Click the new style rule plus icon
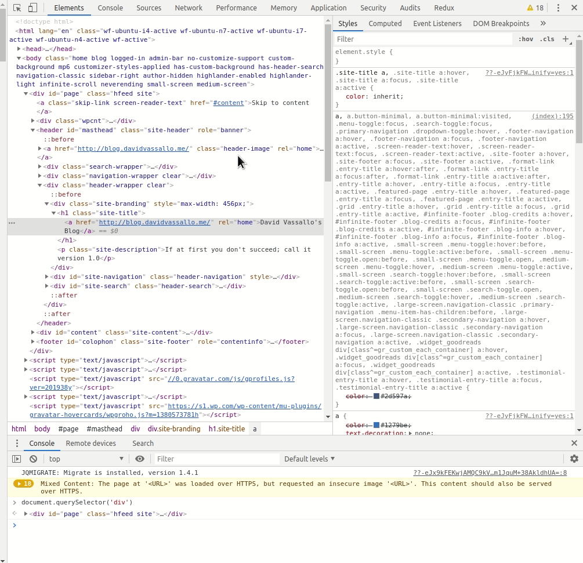The width and height of the screenshot is (583, 563). pyautogui.click(x=566, y=39)
